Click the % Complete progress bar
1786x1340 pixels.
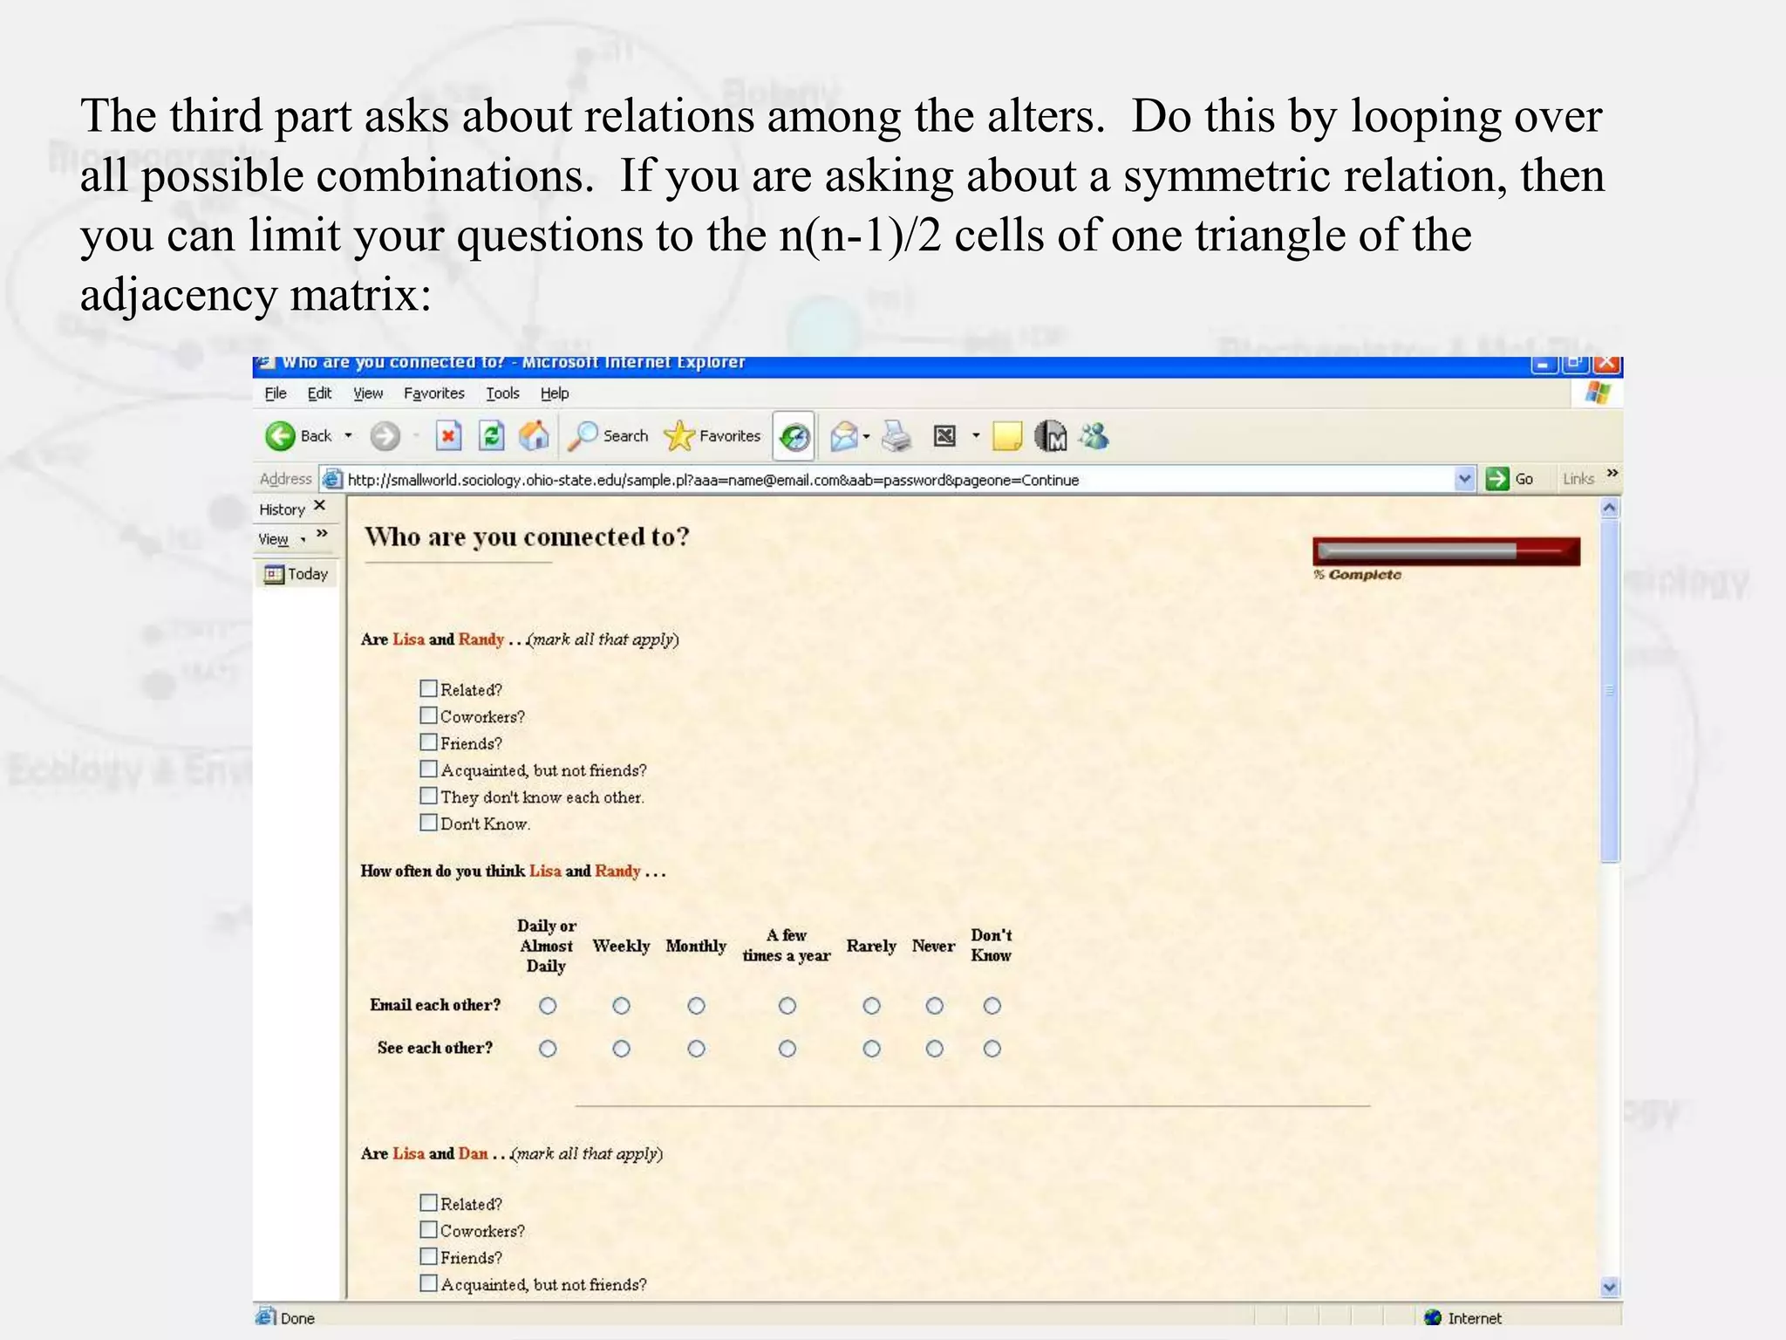1446,551
